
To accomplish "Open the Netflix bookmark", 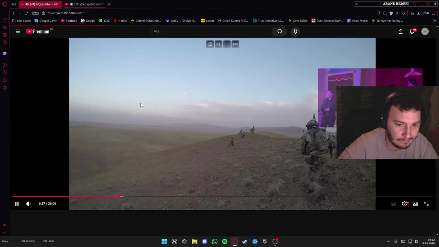I will pos(120,21).
